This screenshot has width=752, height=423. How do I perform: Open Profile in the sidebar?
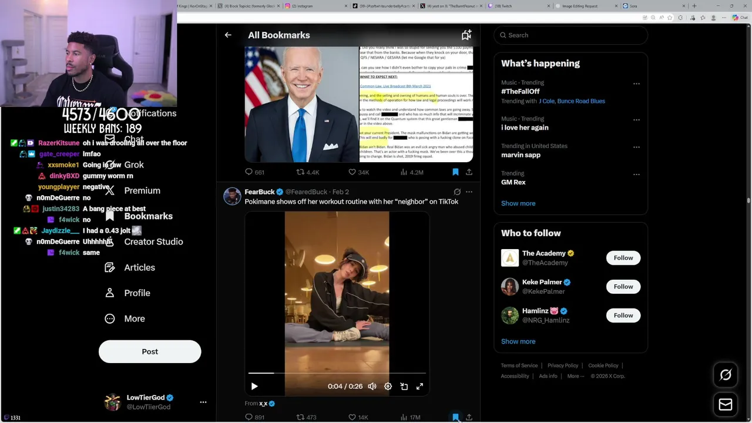tap(127, 293)
